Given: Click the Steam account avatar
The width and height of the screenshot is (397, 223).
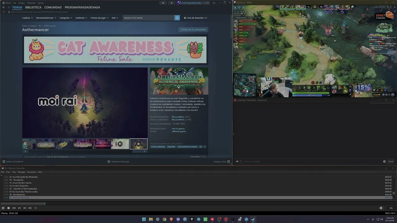Looking at the screenshot, I should (x=179, y=3).
